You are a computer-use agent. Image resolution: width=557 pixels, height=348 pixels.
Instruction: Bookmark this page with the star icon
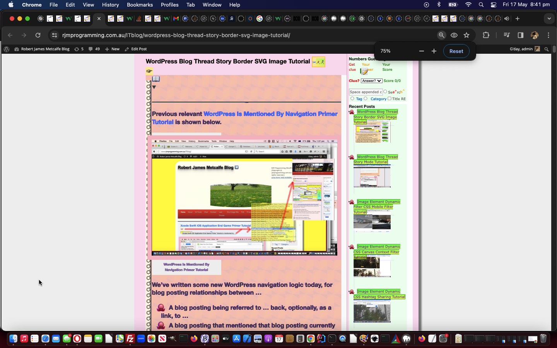pos(466,35)
